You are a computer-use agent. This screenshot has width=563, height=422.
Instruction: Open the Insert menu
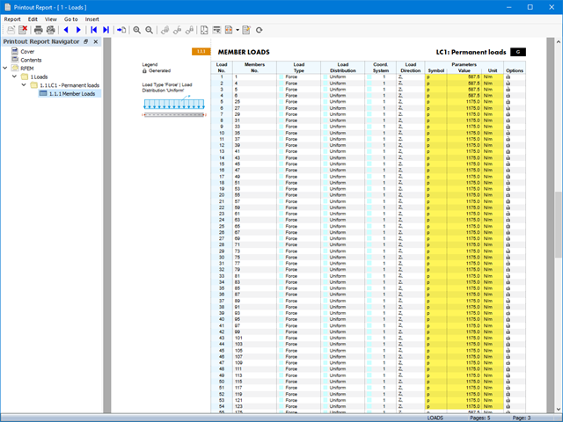[92, 18]
